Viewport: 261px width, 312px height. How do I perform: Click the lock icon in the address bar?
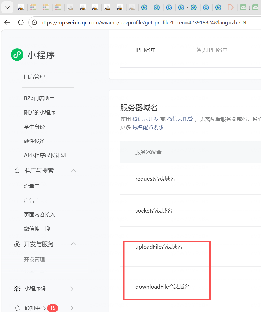click(35, 23)
